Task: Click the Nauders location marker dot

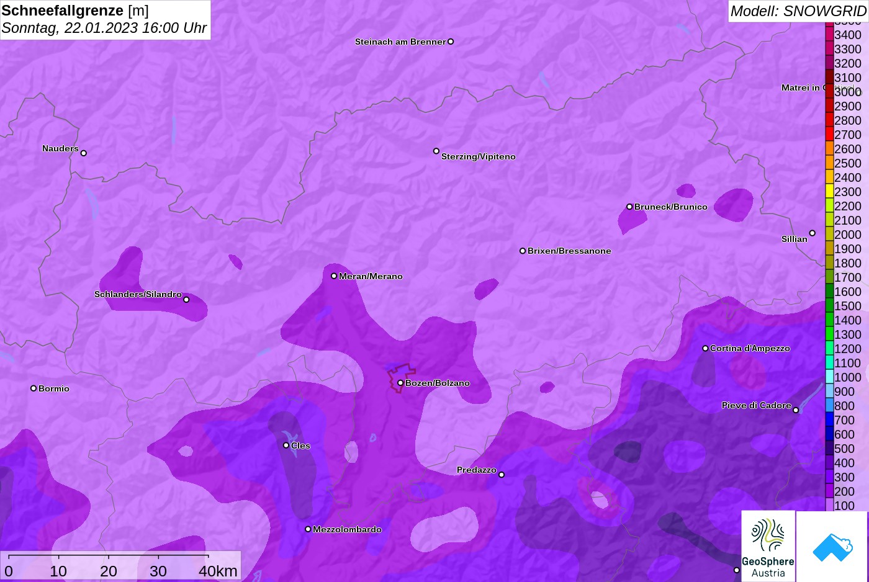Action: (84, 153)
